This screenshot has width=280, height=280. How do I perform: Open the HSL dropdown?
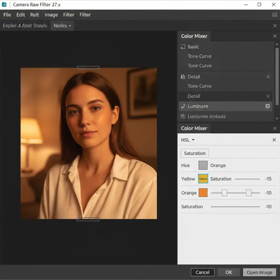pyautogui.click(x=188, y=140)
